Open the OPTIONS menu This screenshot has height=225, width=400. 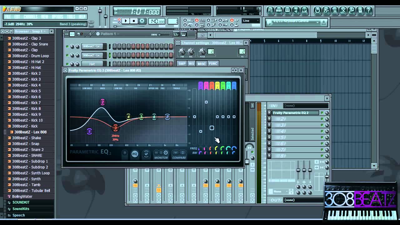coord(57,17)
